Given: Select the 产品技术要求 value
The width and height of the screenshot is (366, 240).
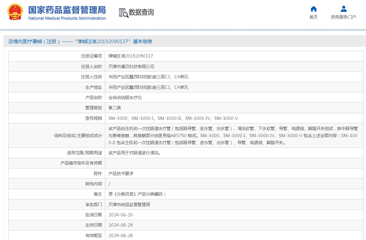Looking at the screenshot, I should coord(121,174).
